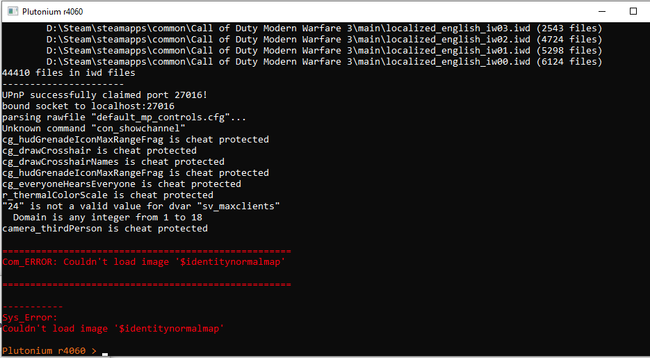The image size is (650, 358).
Task: Click the red Com_ERROR message line
Action: pos(144,262)
